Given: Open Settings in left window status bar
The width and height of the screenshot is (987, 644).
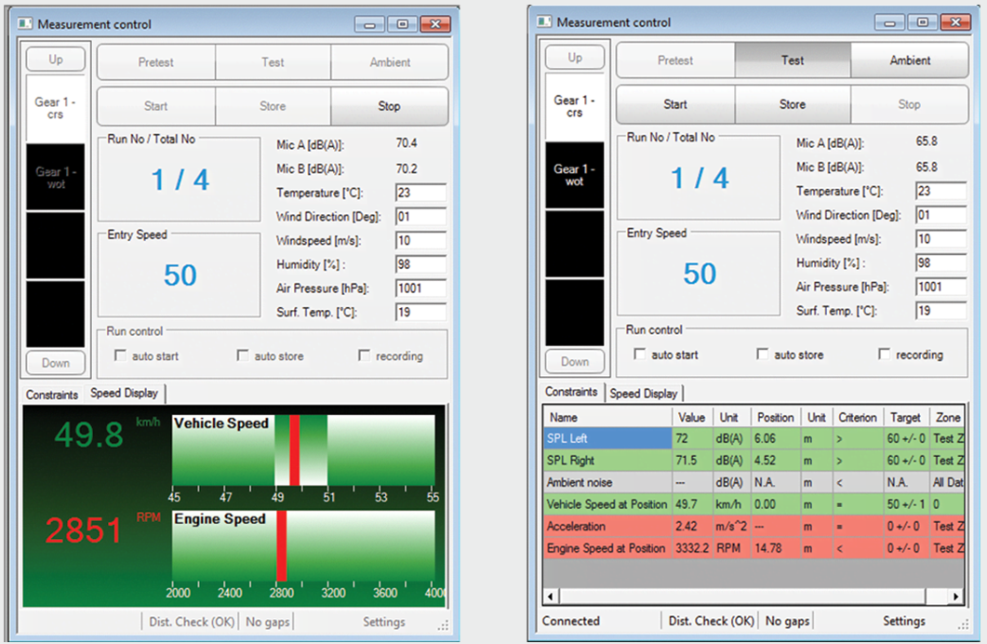Looking at the screenshot, I should pos(384,622).
